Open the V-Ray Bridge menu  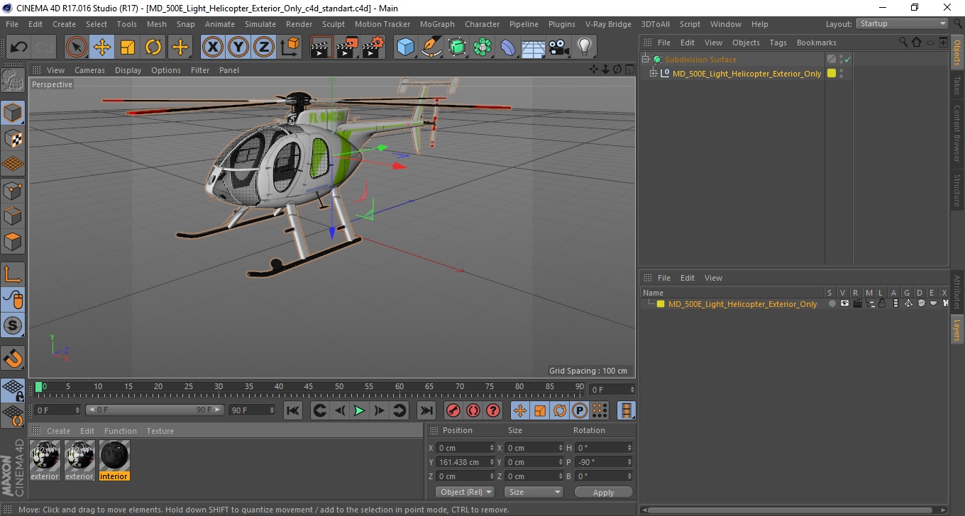pyautogui.click(x=608, y=24)
